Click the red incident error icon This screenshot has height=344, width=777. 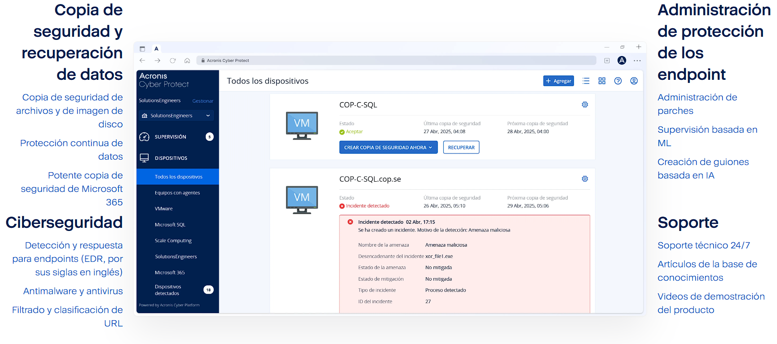350,222
